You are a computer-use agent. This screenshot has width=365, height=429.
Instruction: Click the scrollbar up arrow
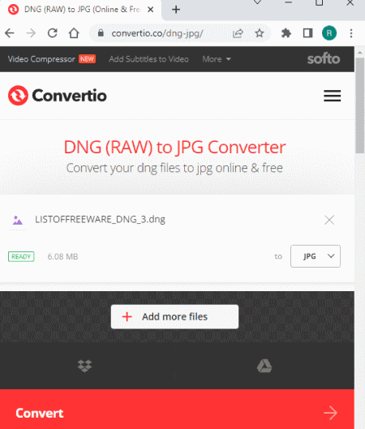coord(360,52)
